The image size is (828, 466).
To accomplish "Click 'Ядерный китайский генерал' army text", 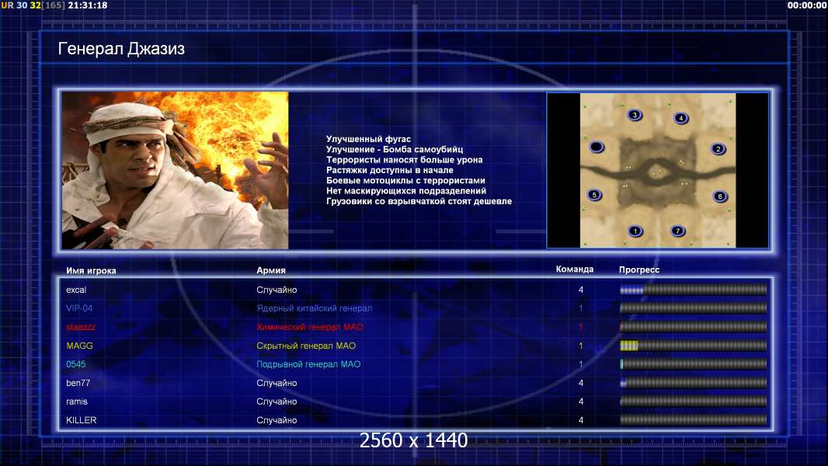I will pos(315,308).
